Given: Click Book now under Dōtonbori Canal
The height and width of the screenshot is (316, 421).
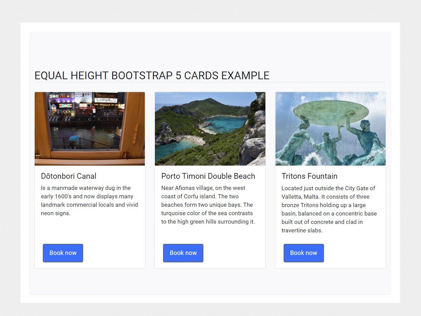Looking at the screenshot, I should point(63,253).
